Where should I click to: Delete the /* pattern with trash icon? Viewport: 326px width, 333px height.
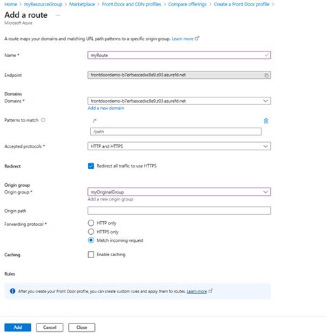click(266, 121)
